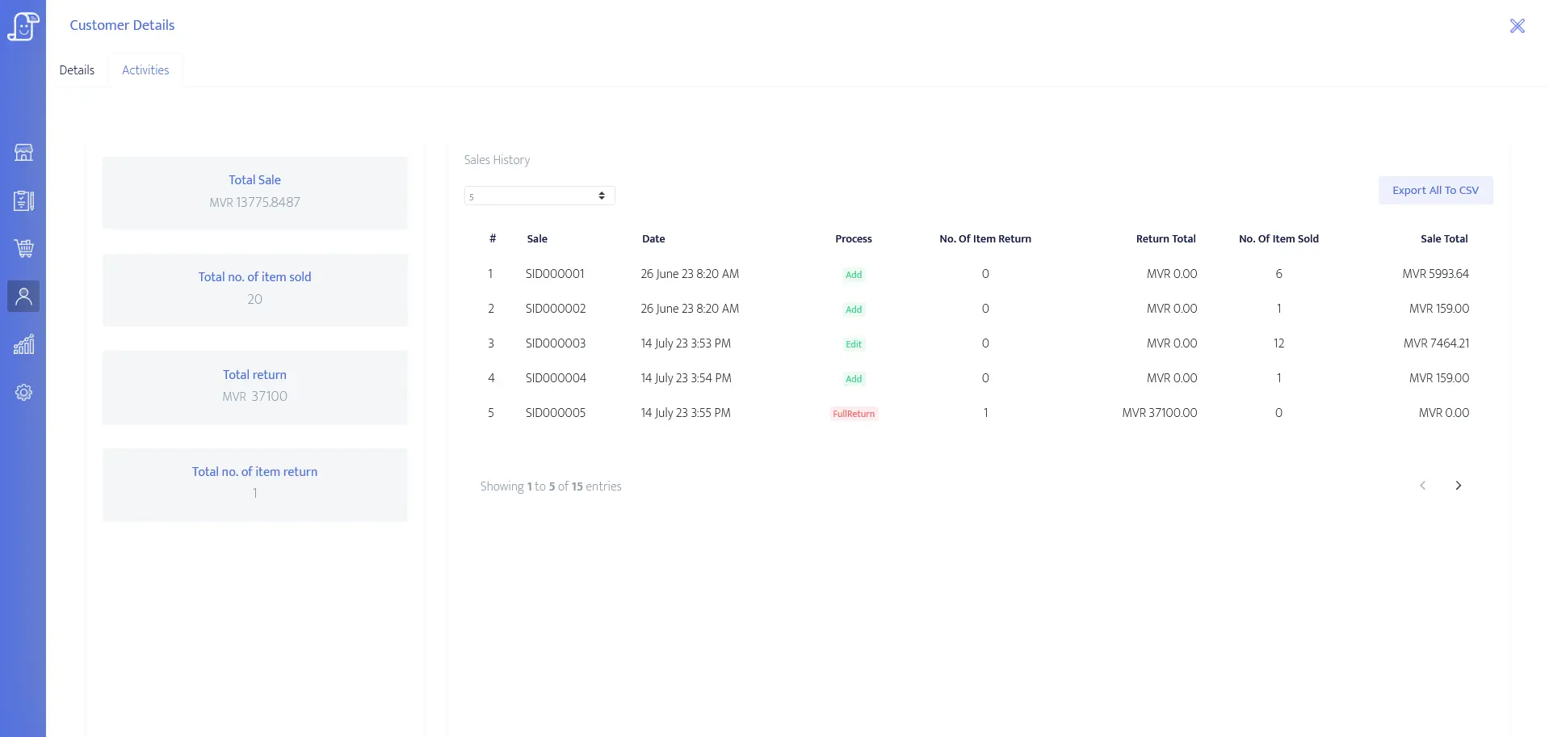The height and width of the screenshot is (737, 1549).
Task: Close the Customer Details panel
Action: (1517, 26)
